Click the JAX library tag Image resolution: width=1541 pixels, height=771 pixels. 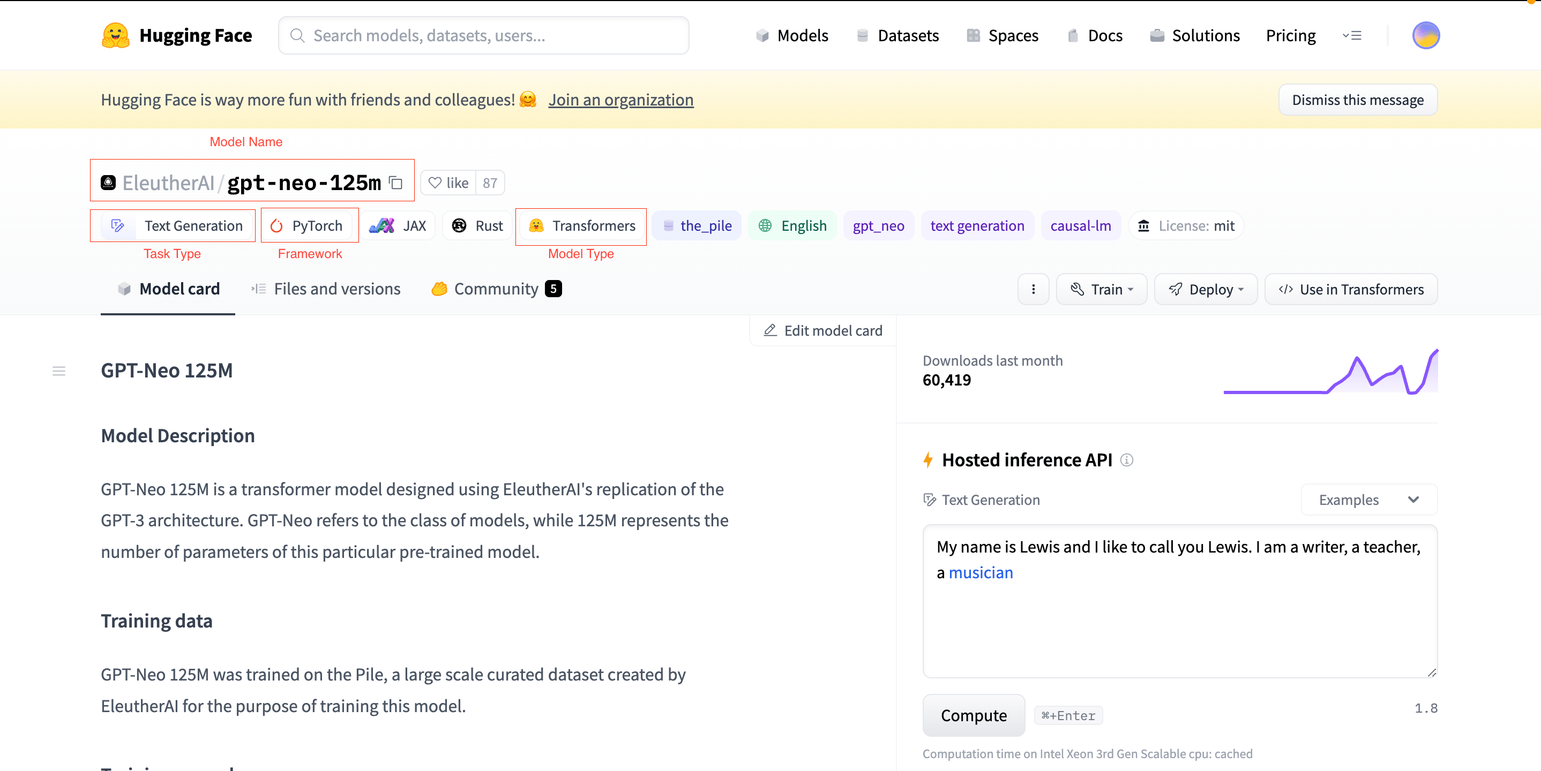tap(398, 225)
